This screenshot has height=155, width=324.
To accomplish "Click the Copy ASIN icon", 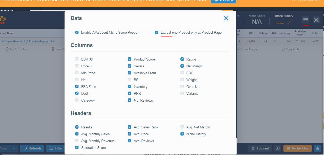I will [x=283, y=49].
